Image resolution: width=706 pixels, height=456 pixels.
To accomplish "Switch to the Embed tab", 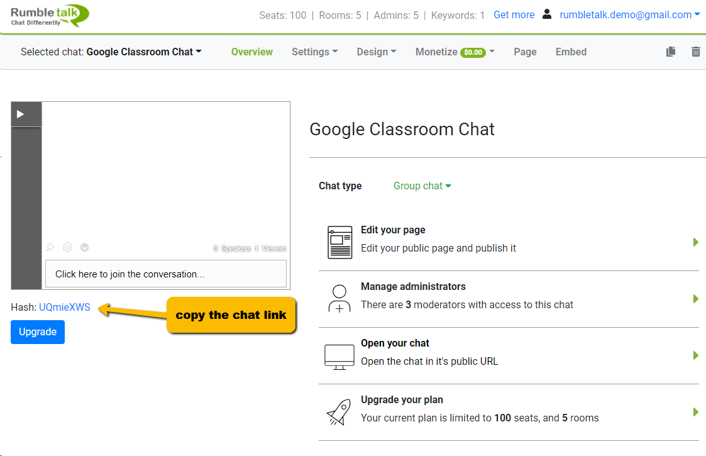I will pyautogui.click(x=571, y=52).
